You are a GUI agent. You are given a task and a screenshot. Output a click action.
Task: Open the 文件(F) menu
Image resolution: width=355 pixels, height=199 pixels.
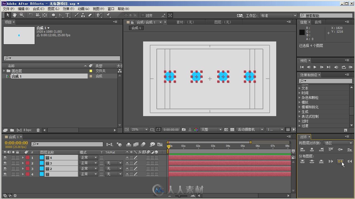coord(8,9)
